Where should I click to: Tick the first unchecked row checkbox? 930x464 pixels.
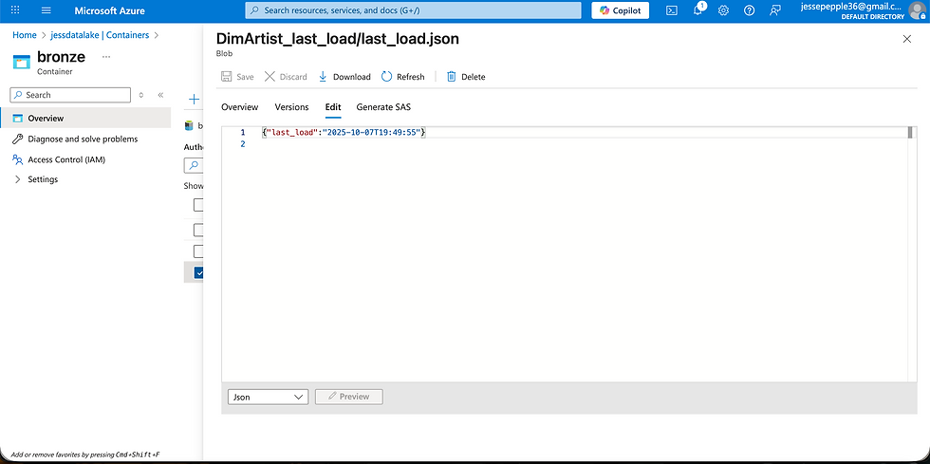pyautogui.click(x=198, y=205)
